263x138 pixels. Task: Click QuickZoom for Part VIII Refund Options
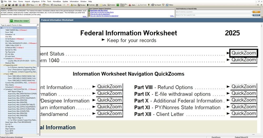click(244, 87)
